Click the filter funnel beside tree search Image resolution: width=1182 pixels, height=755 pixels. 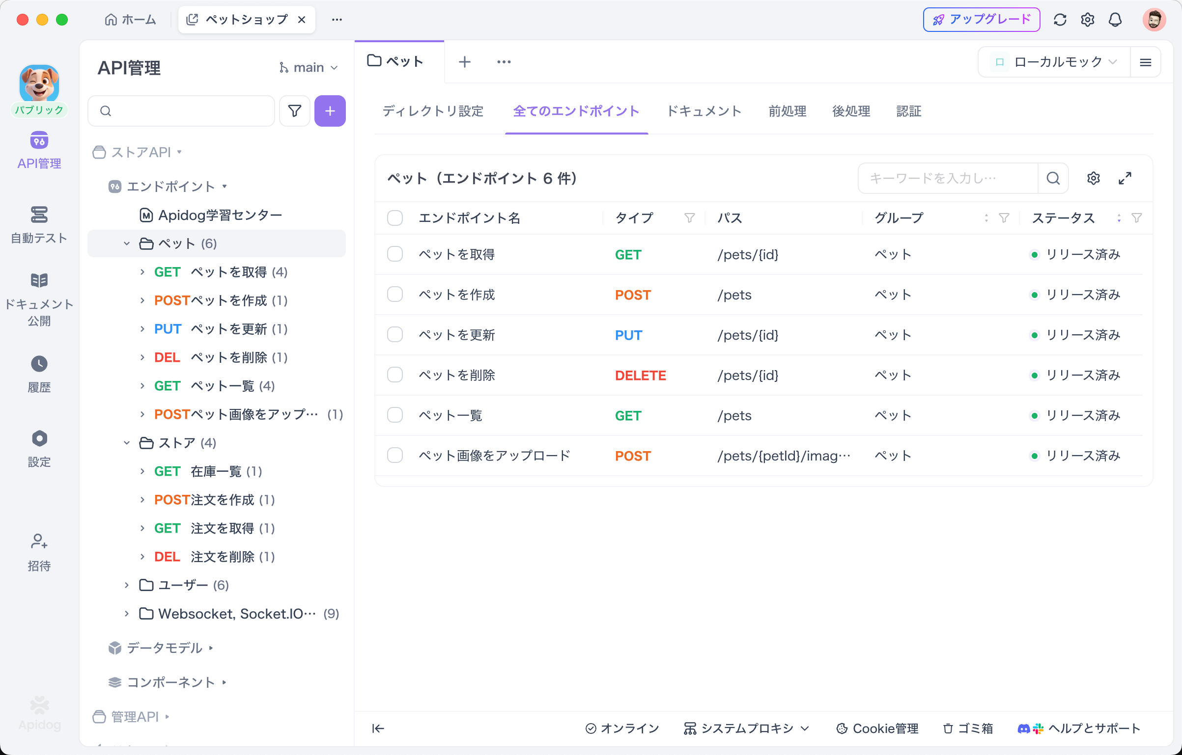(295, 111)
